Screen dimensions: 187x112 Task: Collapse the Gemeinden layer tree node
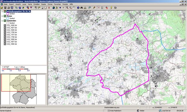point(2,21)
